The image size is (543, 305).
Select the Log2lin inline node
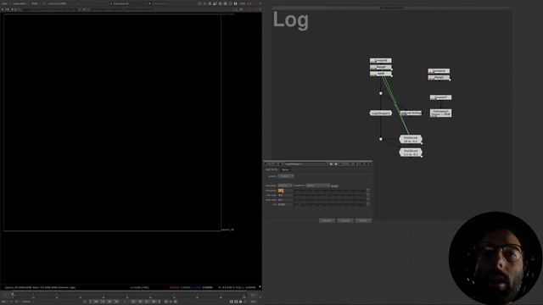(x=411, y=113)
